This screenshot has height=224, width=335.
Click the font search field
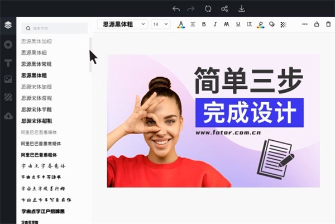tap(55, 28)
